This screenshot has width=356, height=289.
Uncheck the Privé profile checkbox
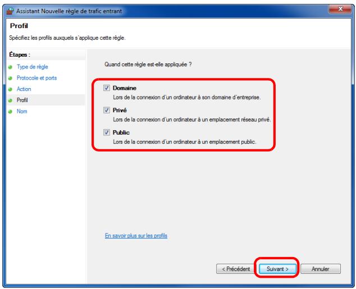click(x=107, y=110)
